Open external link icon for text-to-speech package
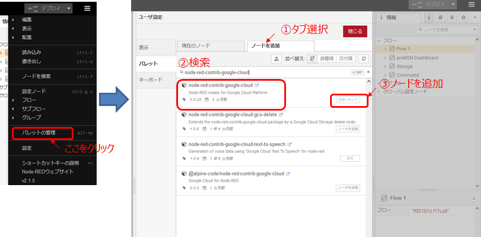The width and height of the screenshot is (481, 237). pyautogui.click(x=289, y=144)
